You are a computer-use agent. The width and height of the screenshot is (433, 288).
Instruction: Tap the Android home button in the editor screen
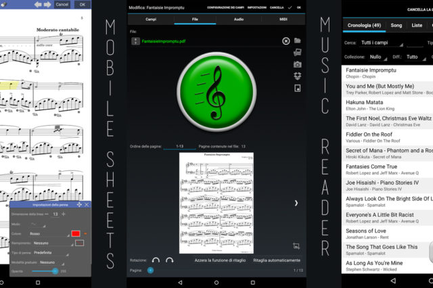(x=216, y=283)
